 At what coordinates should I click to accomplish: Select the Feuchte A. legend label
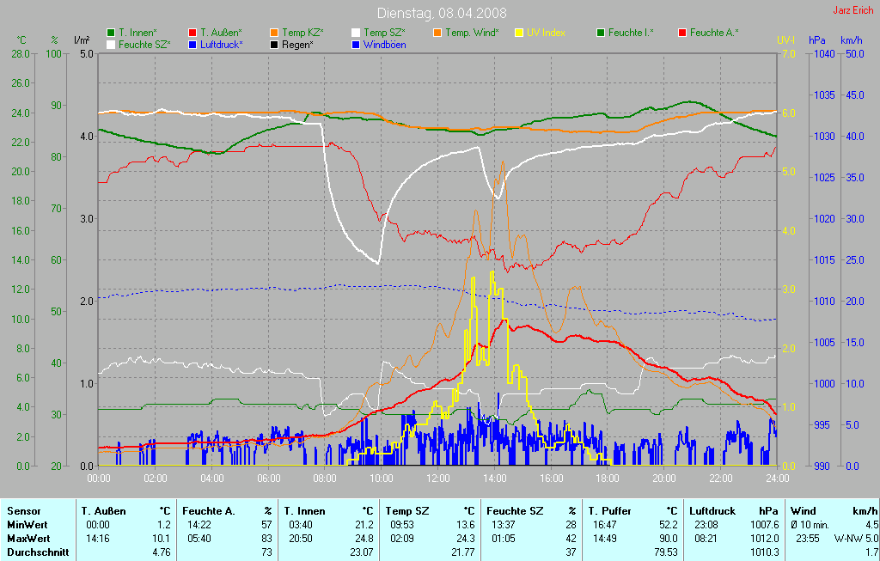(x=714, y=33)
